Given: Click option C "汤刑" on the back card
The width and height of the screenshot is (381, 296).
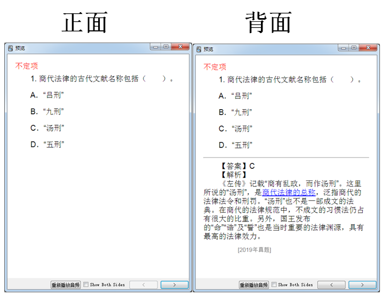Looking at the screenshot, I should 235,128.
